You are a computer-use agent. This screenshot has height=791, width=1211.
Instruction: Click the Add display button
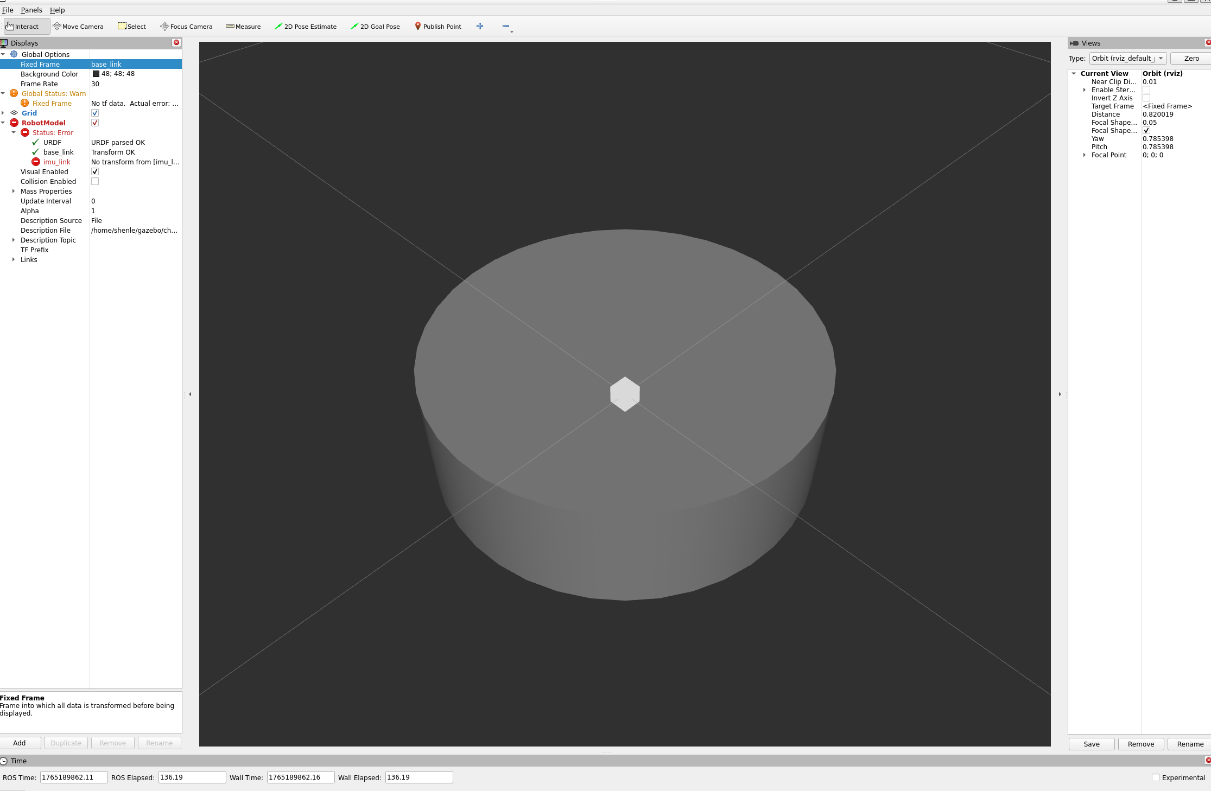pos(20,743)
